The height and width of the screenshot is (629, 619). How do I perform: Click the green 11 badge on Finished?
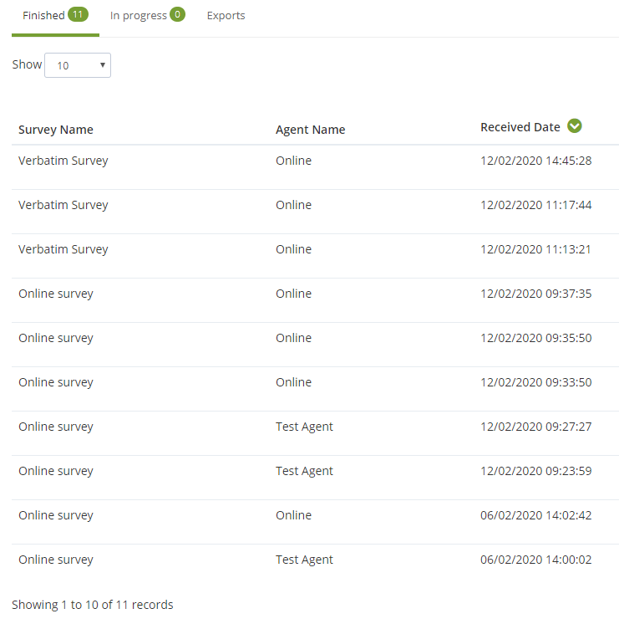78,14
